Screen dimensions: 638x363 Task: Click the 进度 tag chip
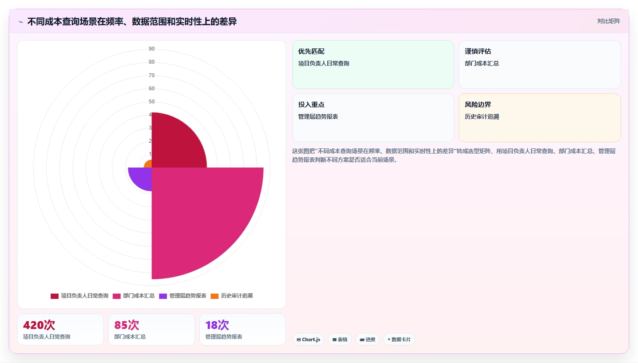tap(367, 339)
